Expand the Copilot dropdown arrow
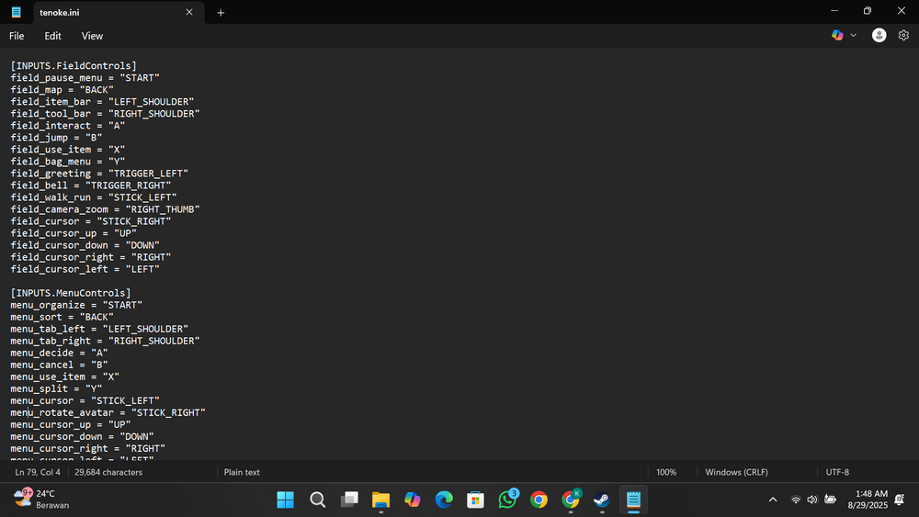This screenshot has height=517, width=919. click(x=853, y=35)
